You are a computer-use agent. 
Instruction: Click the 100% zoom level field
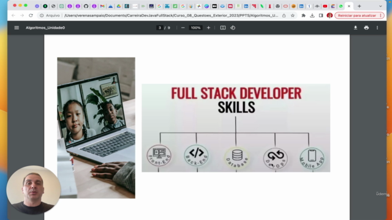pyautogui.click(x=195, y=28)
